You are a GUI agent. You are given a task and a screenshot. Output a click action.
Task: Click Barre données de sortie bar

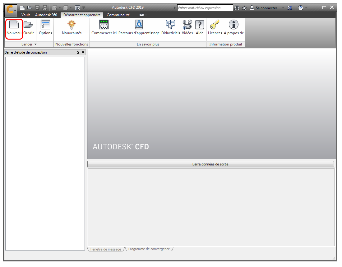click(210, 164)
